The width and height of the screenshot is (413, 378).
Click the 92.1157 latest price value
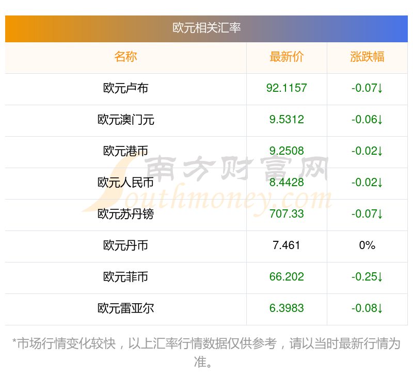point(287,88)
